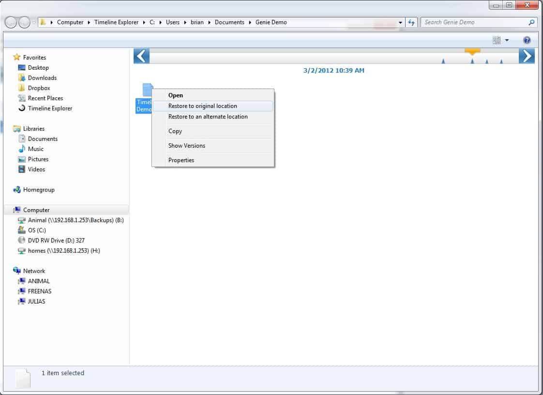Open Recent Places in Favorites

pos(45,98)
